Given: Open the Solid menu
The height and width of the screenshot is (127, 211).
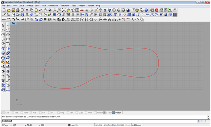Looking at the screenshot, I should click(x=37, y=6).
